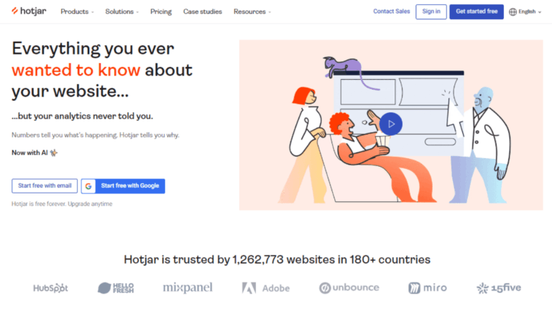Open the English language selector
The width and height of the screenshot is (552, 312).
click(525, 12)
